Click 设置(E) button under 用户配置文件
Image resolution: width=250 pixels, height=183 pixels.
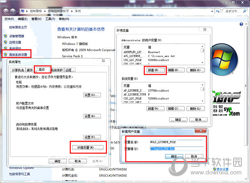pos(92,116)
